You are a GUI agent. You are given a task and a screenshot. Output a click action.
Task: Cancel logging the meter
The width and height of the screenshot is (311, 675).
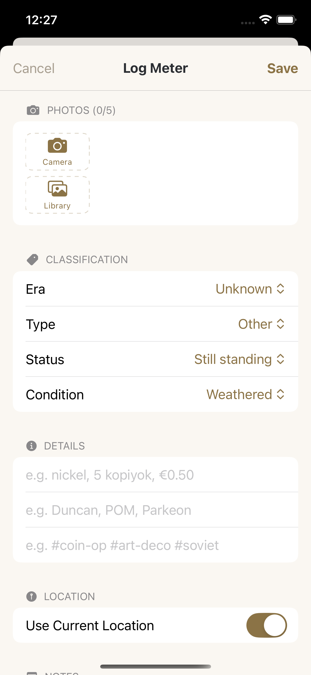coord(34,69)
